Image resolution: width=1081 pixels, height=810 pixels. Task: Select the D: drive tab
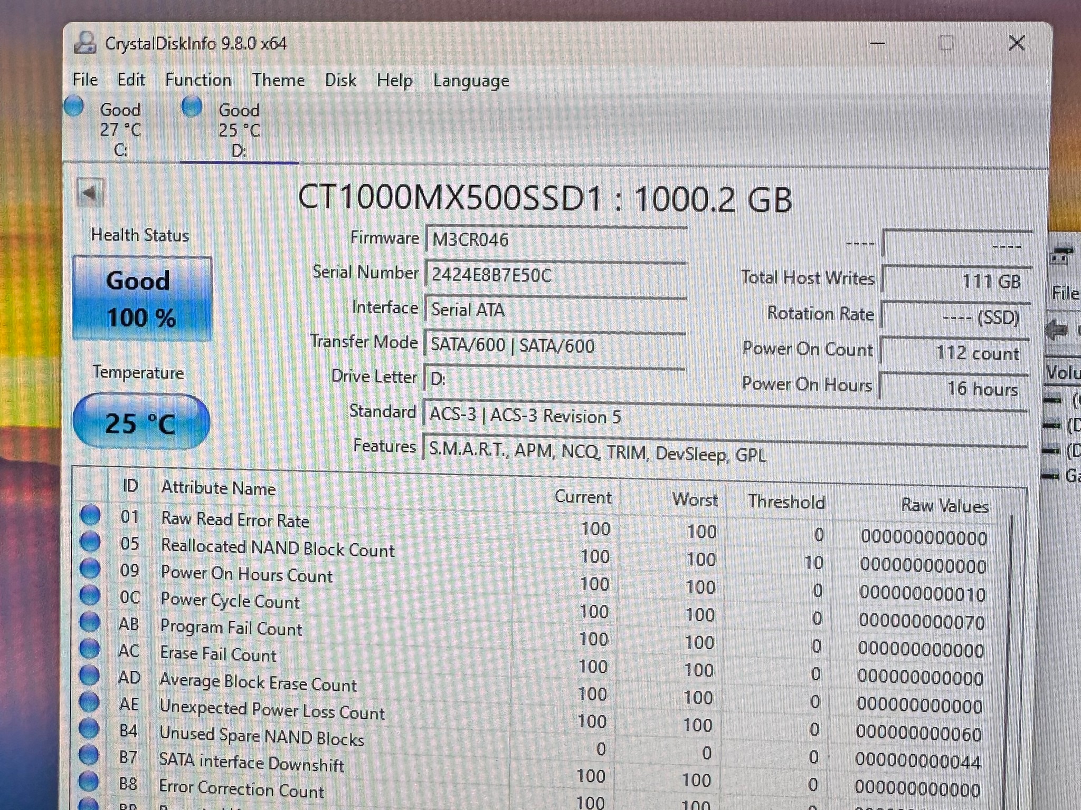(239, 130)
